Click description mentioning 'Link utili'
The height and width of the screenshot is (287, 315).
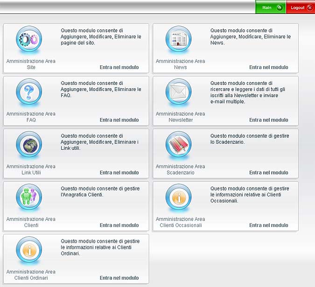pos(99,142)
